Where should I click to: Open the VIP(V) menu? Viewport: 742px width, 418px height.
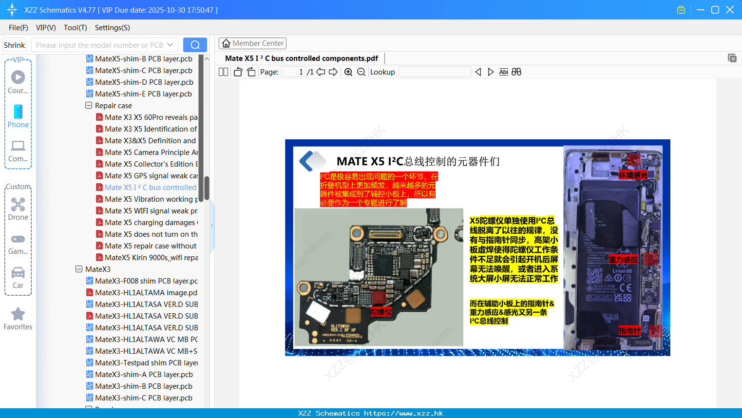(46, 28)
